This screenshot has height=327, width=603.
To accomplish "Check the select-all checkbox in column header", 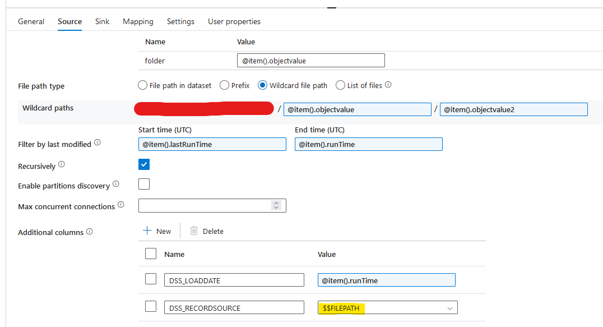I will coord(150,254).
